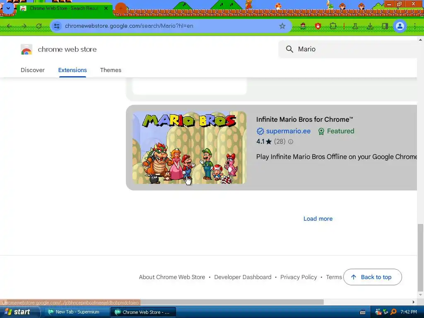Click the Back to top button
Viewport: 424px width, 318px height.
pos(372,277)
